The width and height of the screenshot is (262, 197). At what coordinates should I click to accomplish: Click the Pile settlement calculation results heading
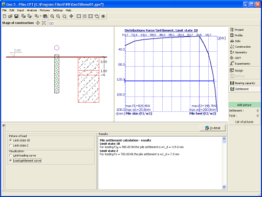pyautogui.click(x=125, y=141)
